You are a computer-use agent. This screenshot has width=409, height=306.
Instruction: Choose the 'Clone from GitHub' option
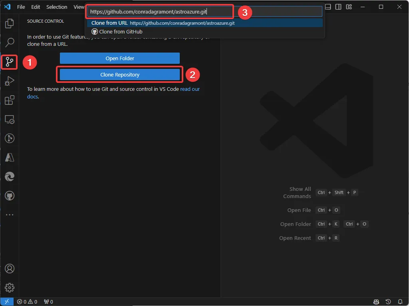click(205, 32)
